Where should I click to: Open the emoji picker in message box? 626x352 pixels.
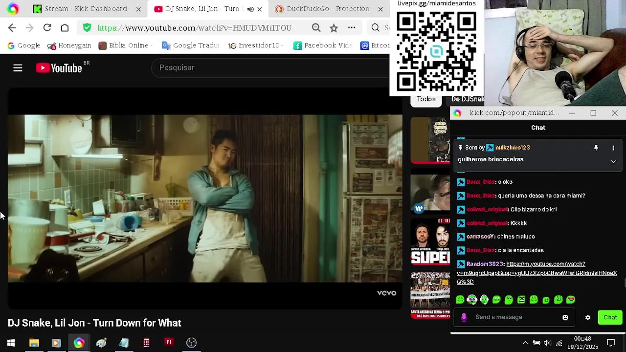click(x=565, y=317)
